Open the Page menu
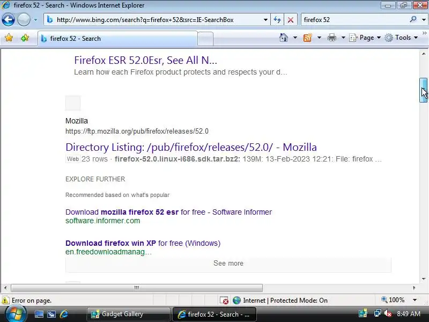429x322 pixels. (365, 38)
